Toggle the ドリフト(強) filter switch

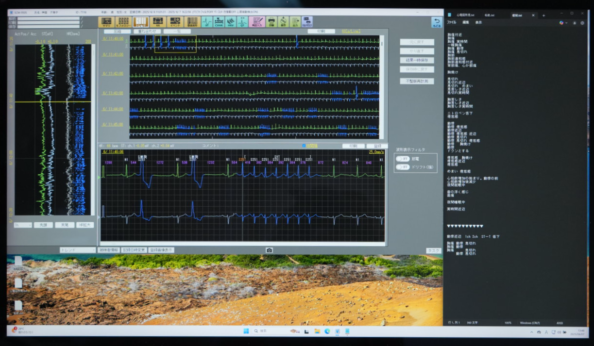tap(402, 167)
